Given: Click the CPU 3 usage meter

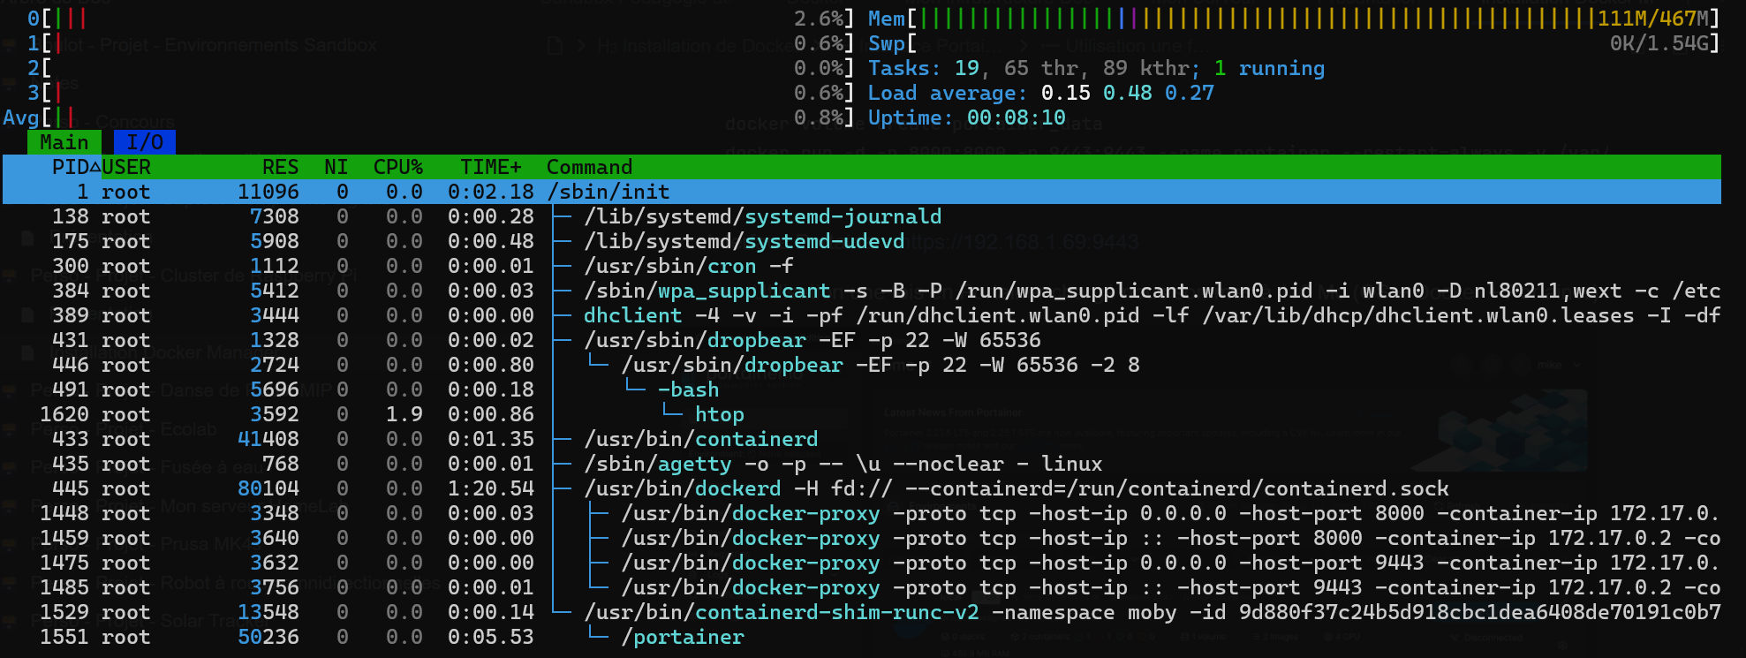Looking at the screenshot, I should pos(441,93).
